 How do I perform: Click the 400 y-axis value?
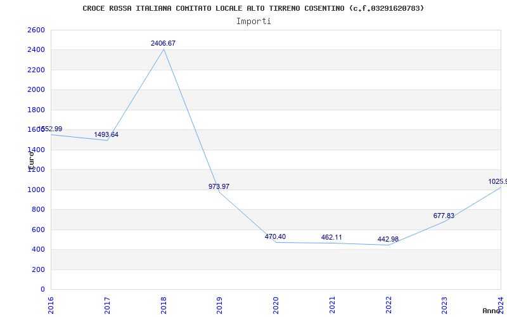[x=39, y=249]
